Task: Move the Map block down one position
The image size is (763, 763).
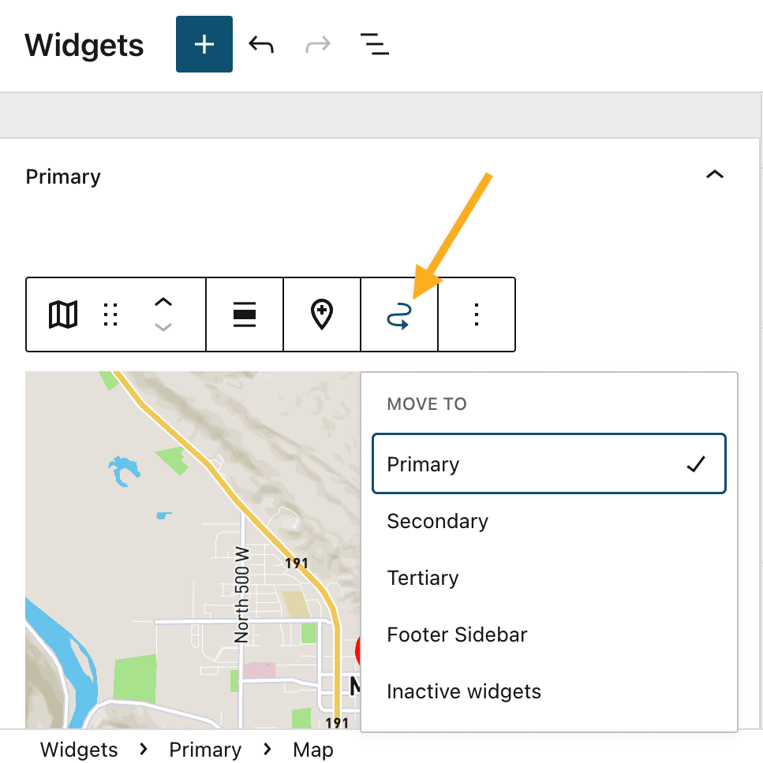Action: (163, 326)
